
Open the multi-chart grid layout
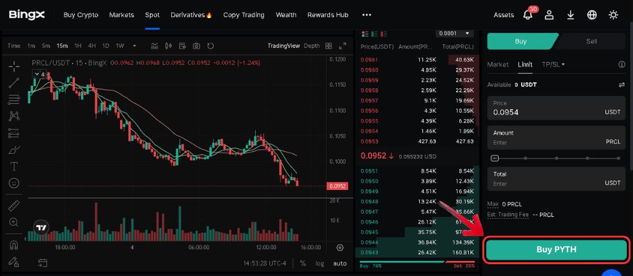[329, 46]
